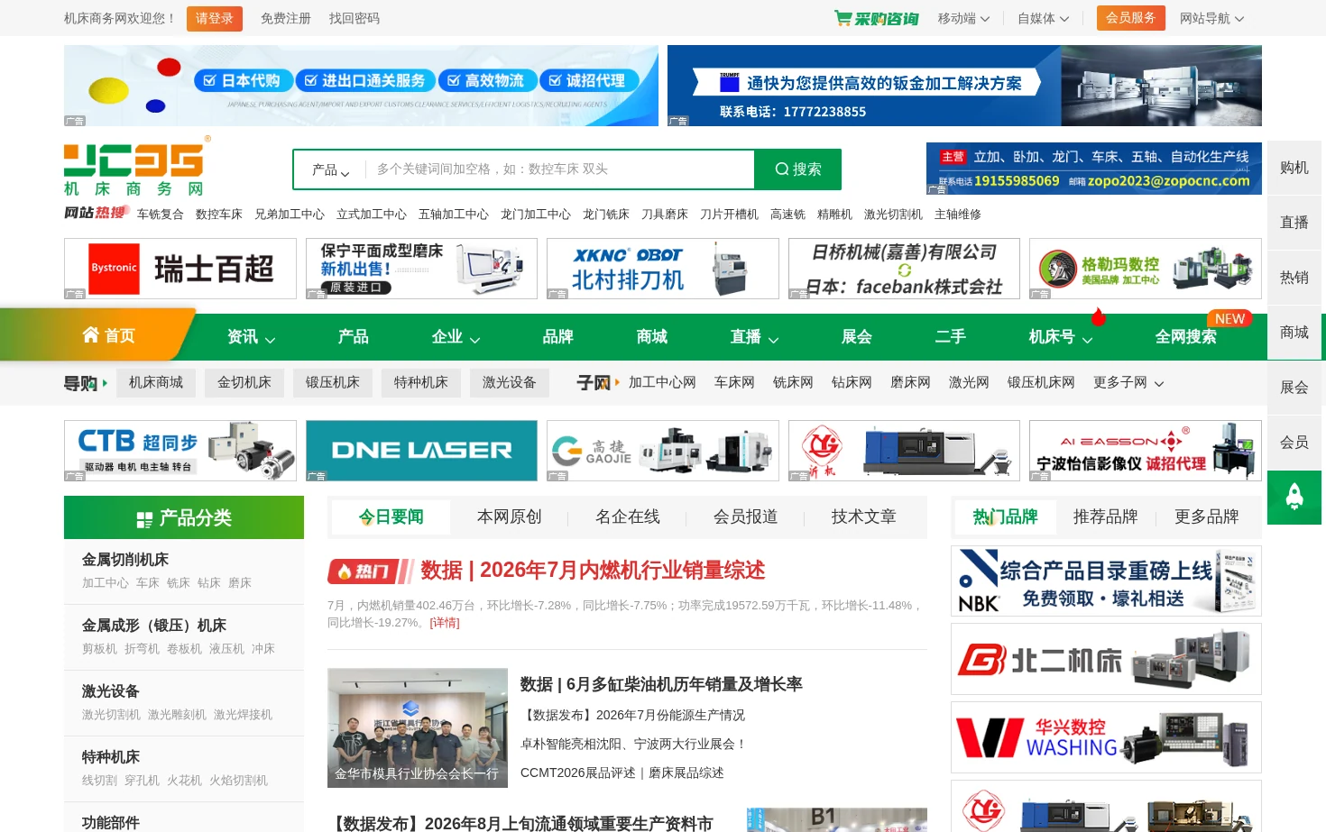The width and height of the screenshot is (1326, 832).
Task: Open the 华兴数控 WASHING brand banner
Action: click(1106, 737)
